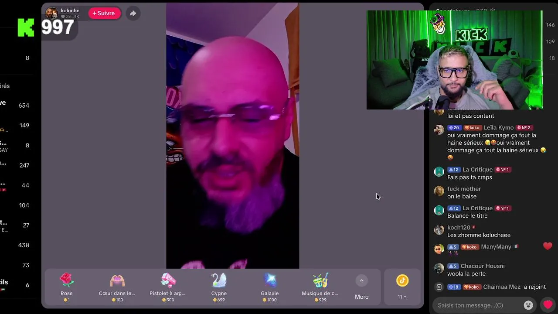The width and height of the screenshot is (558, 314).
Task: Click the Nº 2 rank badge
Action: click(524, 128)
